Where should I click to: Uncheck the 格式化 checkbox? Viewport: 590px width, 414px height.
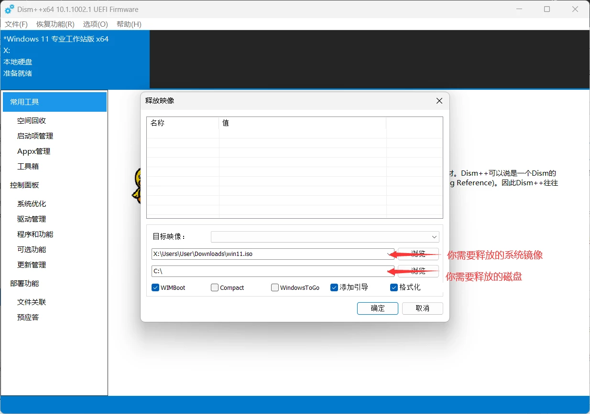pos(394,287)
